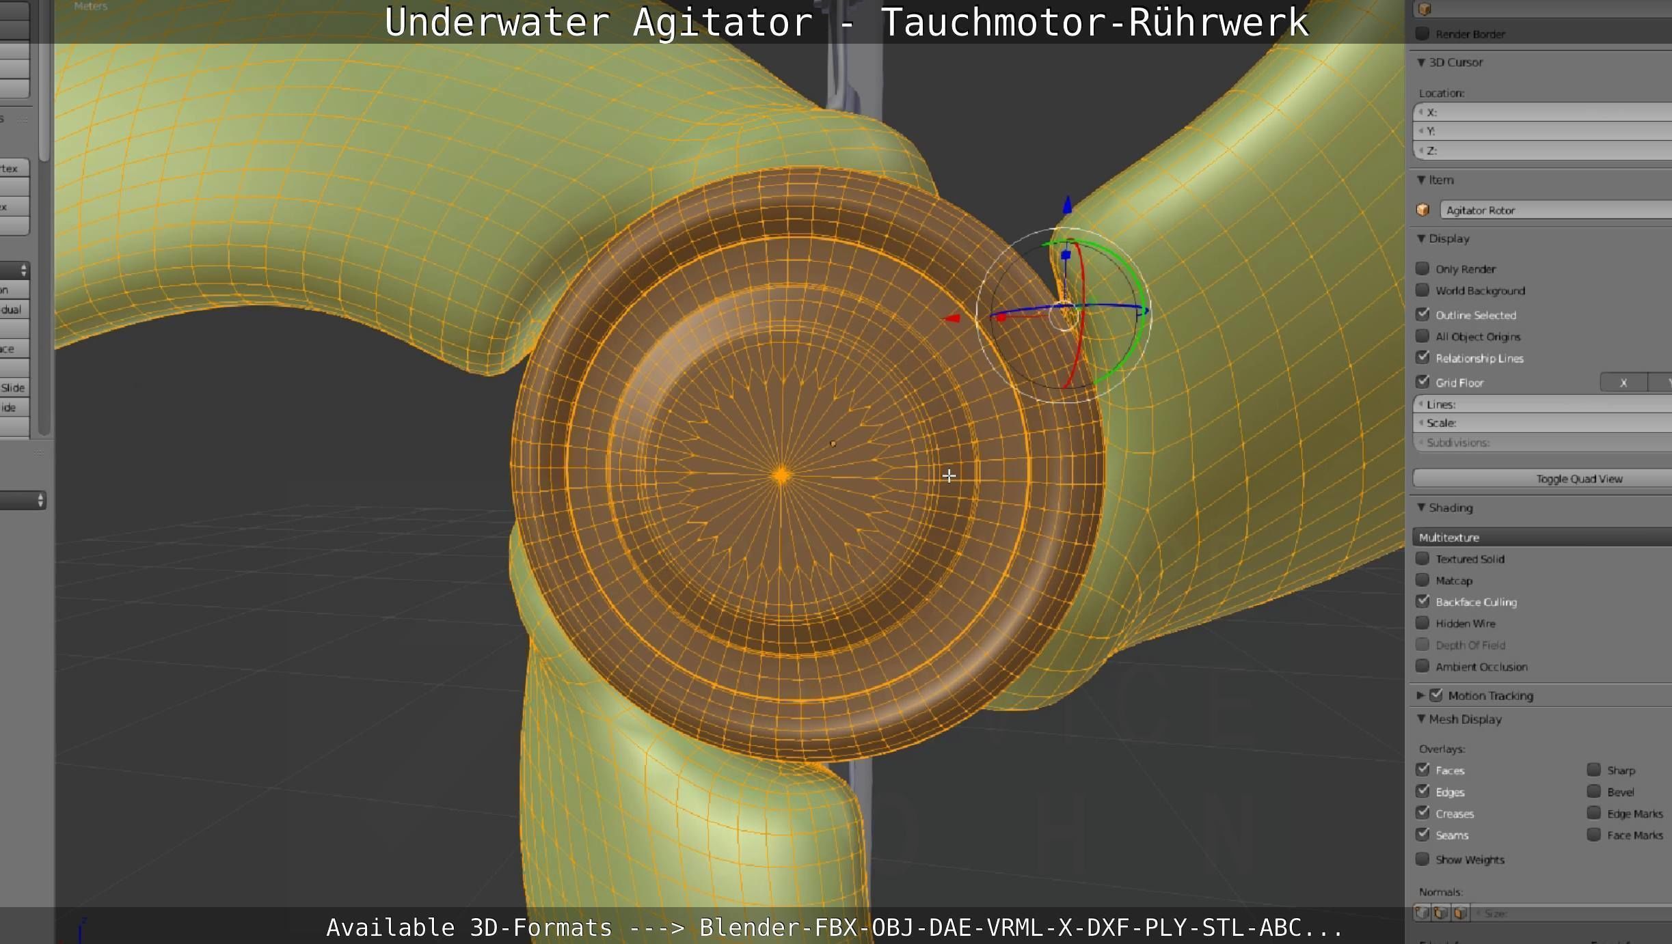The width and height of the screenshot is (1672, 944).
Task: Click the 3D cursor X location field
Action: 1542,112
